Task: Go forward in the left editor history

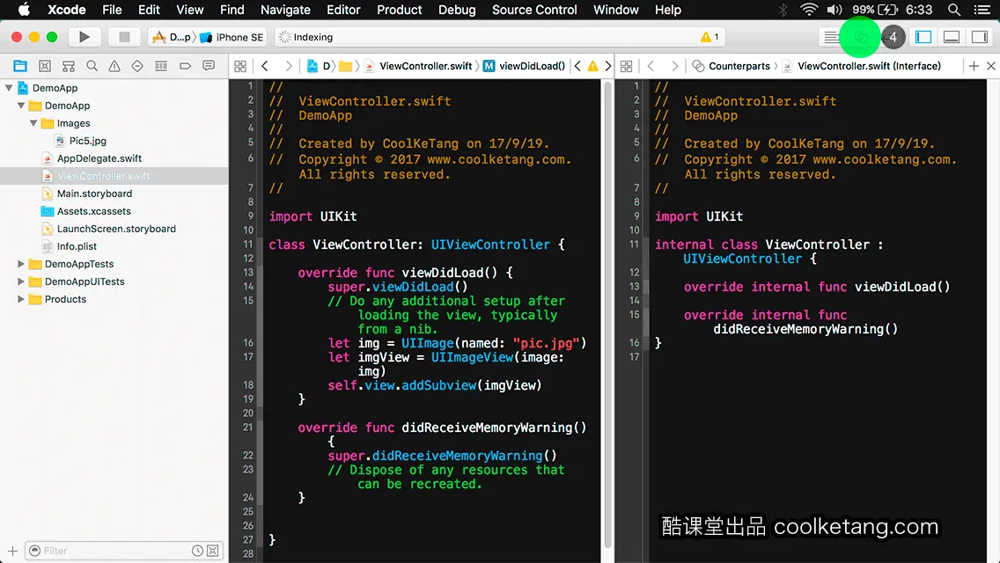Action: tap(288, 66)
